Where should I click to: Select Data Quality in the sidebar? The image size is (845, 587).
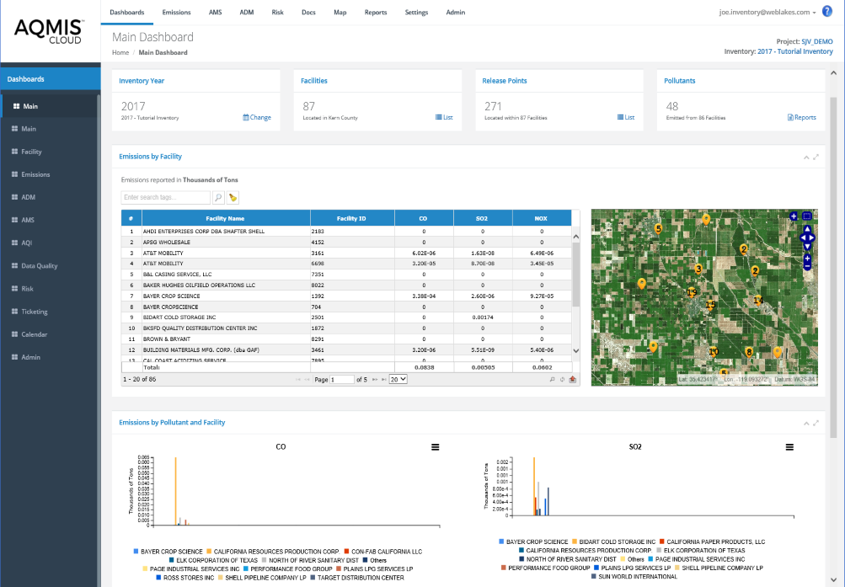[x=40, y=265]
